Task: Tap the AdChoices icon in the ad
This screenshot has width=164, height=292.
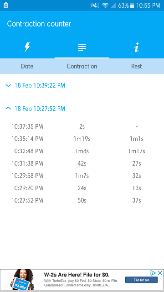Action: 153,273
